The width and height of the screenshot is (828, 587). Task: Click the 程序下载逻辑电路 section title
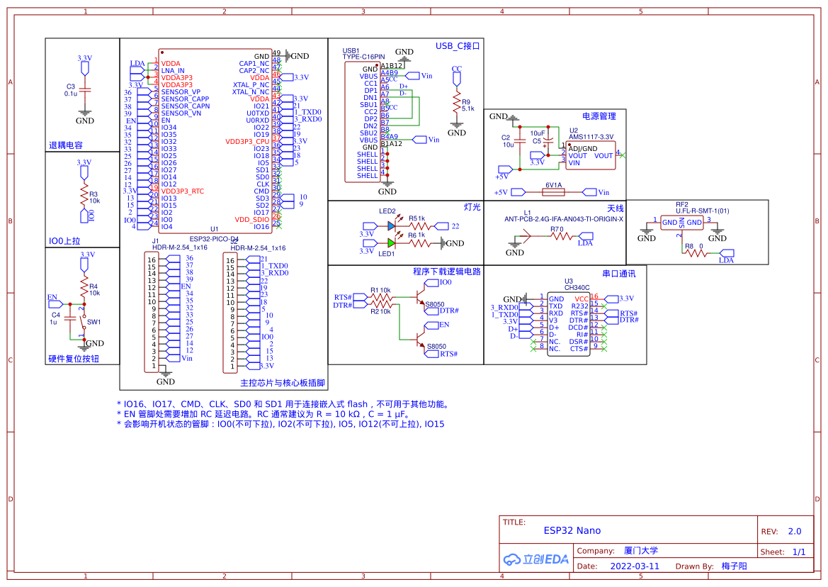pos(447,272)
